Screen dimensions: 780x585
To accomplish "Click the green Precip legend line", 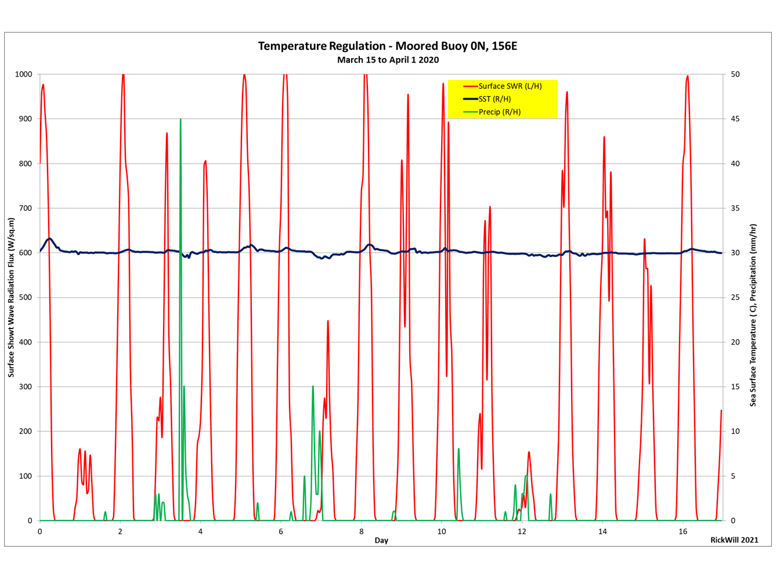I will [470, 112].
